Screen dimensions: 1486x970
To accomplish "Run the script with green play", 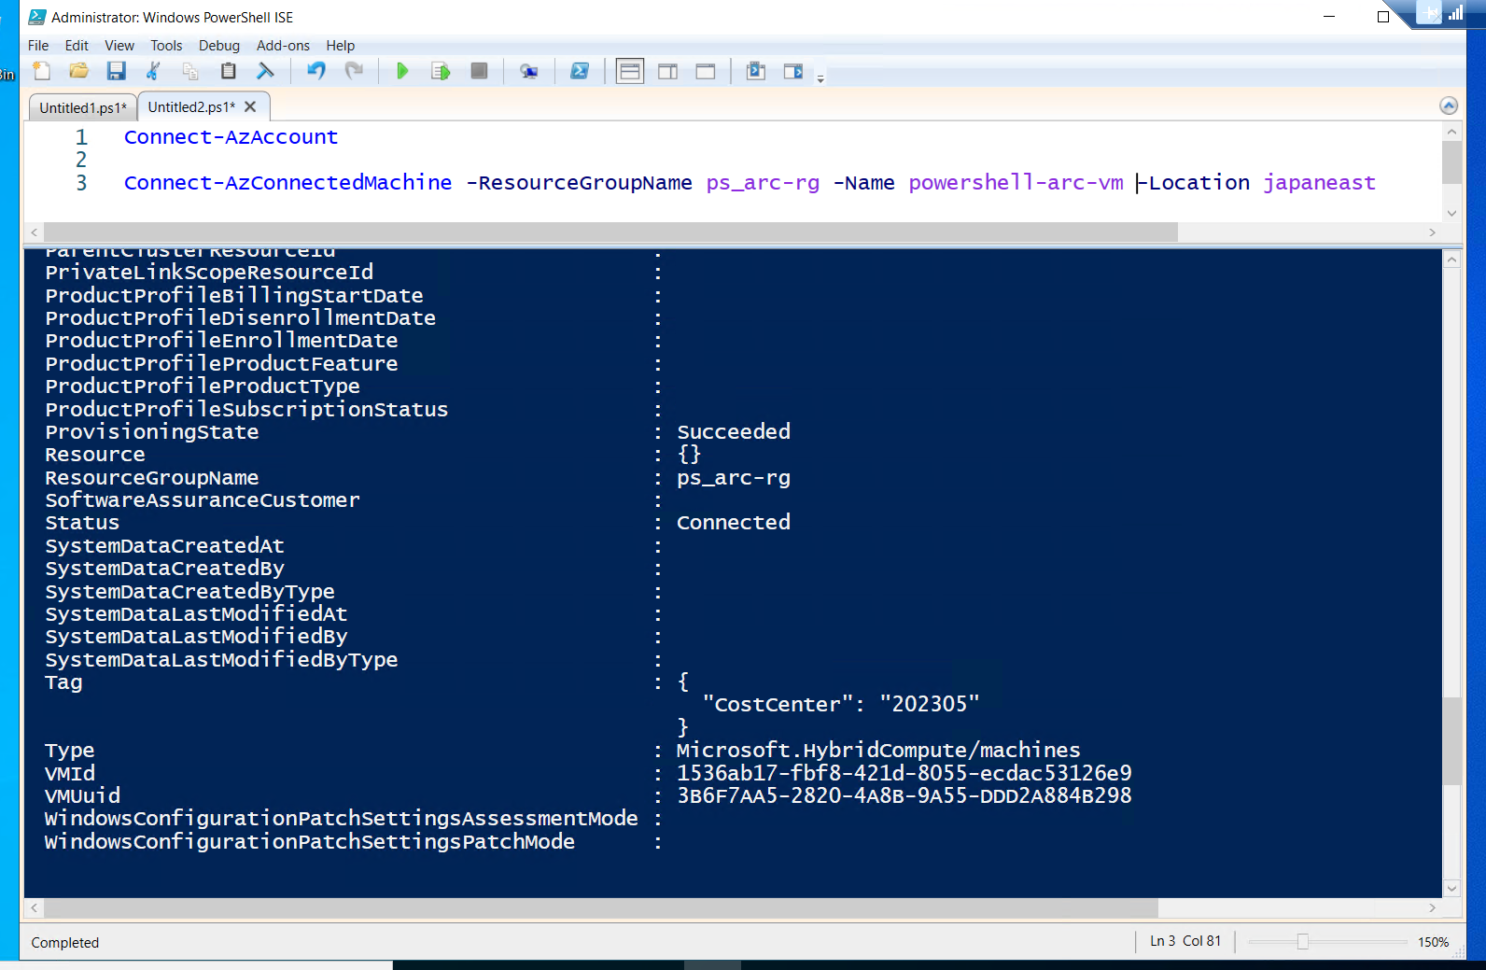I will pos(402,71).
